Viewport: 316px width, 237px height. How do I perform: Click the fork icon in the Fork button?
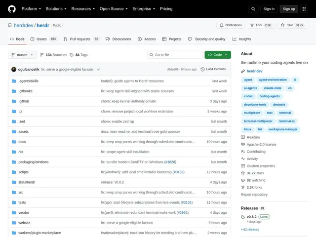pos(252,25)
